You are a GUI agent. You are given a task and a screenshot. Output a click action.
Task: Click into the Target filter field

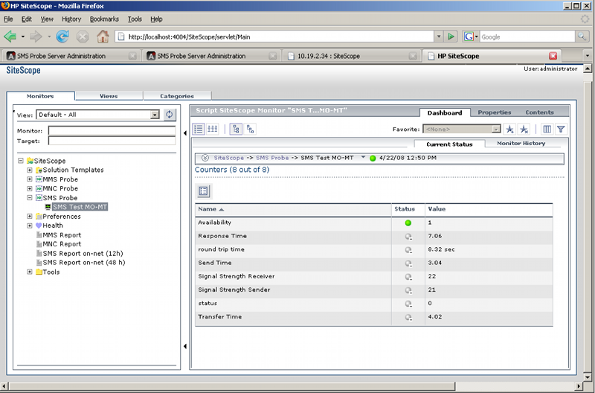pos(112,141)
